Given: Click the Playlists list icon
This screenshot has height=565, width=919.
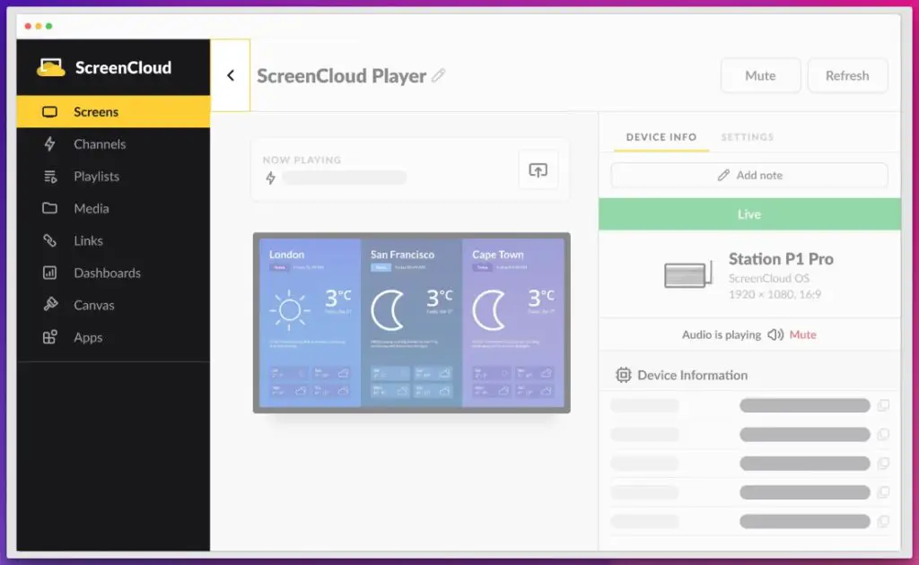Looking at the screenshot, I should coord(50,177).
